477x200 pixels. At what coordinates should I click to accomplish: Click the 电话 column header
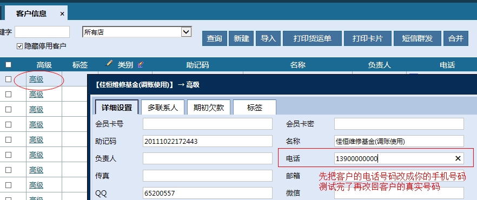(x=447, y=65)
